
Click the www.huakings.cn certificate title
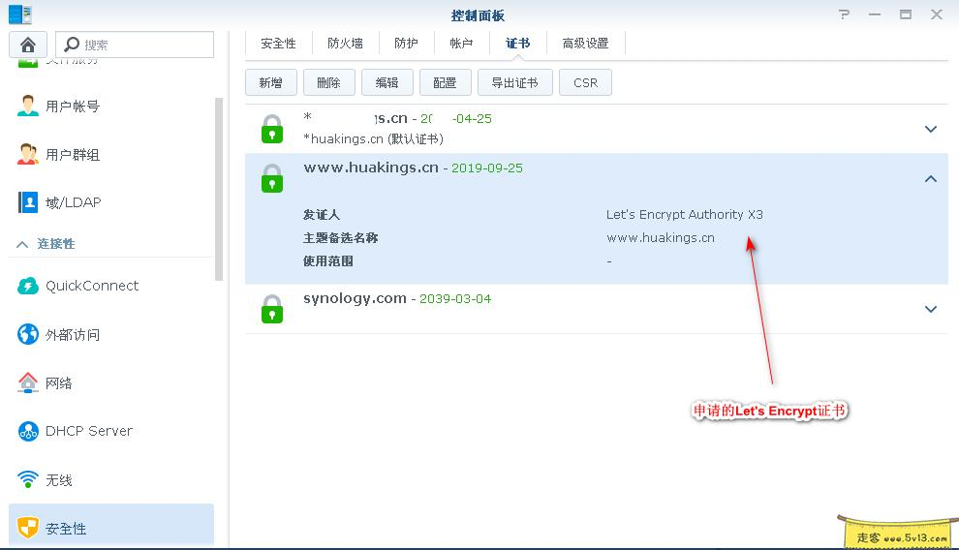pos(371,168)
